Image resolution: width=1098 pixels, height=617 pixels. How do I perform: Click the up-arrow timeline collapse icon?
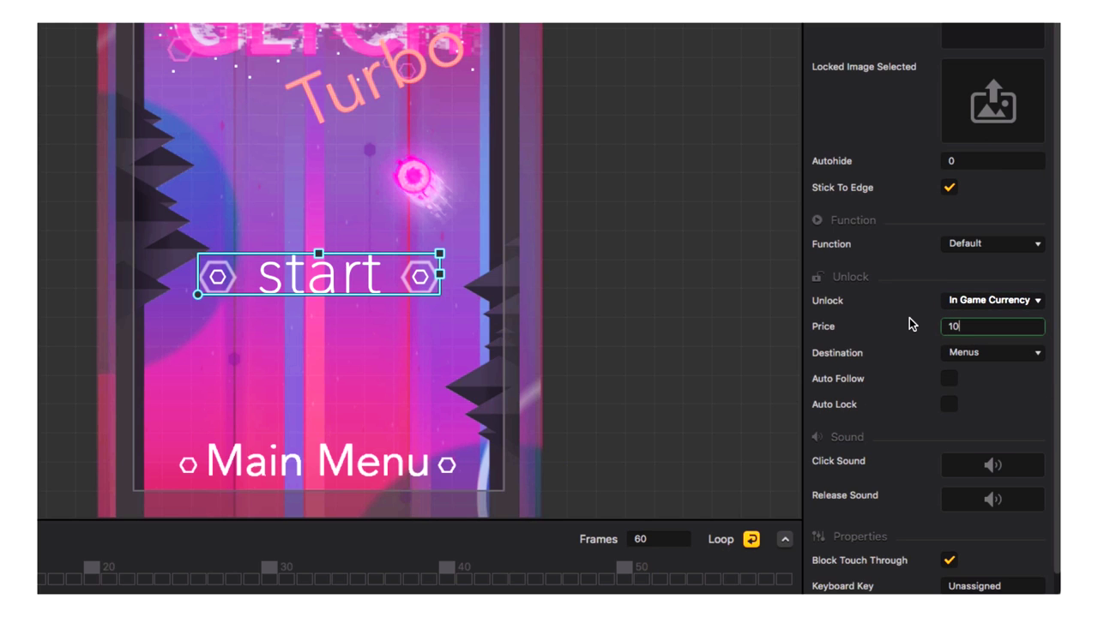coord(785,539)
